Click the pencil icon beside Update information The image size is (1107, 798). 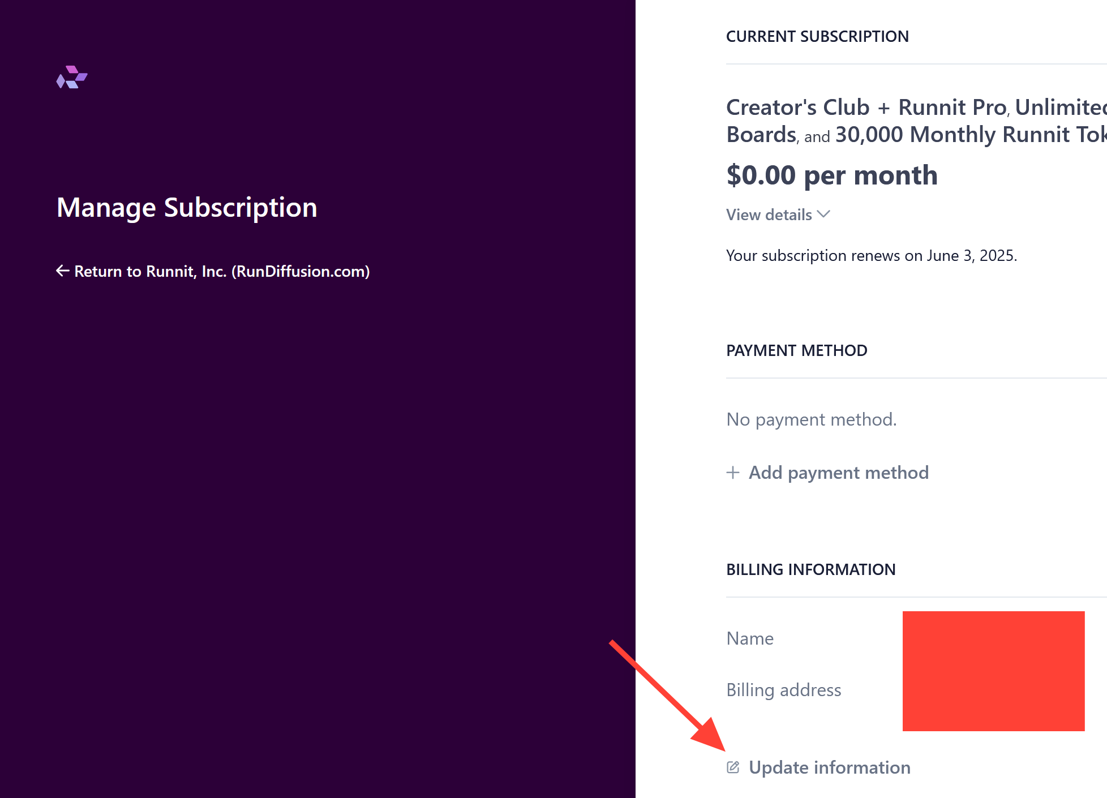coord(733,767)
